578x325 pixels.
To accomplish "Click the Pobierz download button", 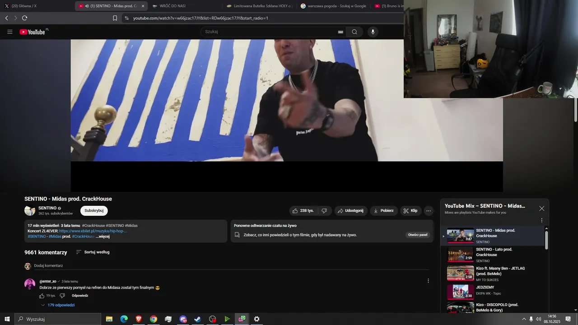I will 384,211.
